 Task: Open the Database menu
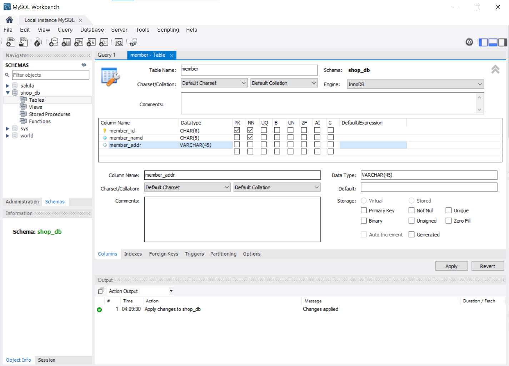[x=92, y=30]
